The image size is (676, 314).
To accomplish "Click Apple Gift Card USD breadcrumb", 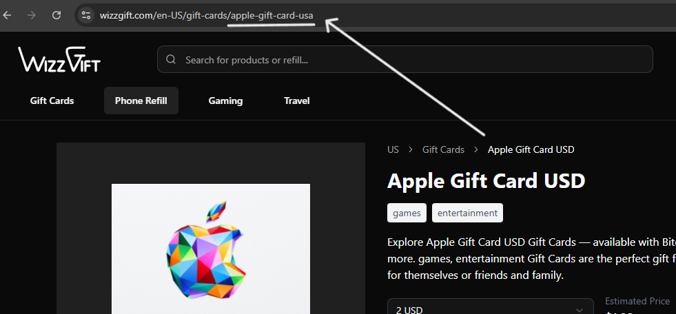I will point(531,149).
